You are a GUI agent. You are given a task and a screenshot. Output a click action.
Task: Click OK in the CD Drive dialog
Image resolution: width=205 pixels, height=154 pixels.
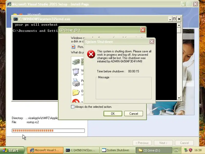113,113
